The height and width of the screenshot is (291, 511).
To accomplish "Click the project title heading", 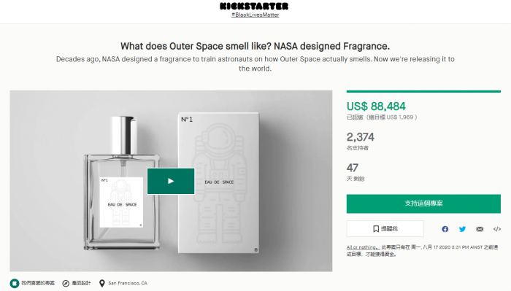I will point(255,46).
